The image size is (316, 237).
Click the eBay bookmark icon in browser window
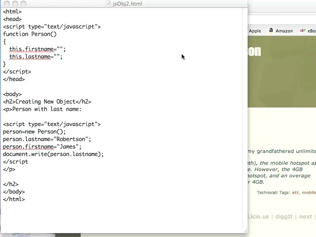303,31
